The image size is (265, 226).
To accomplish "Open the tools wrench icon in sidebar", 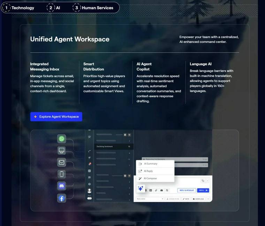I will coord(89,137).
